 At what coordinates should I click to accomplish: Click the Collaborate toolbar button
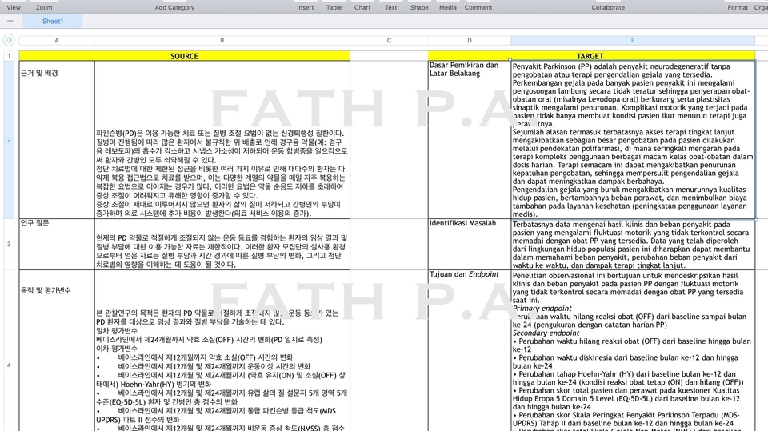608,7
